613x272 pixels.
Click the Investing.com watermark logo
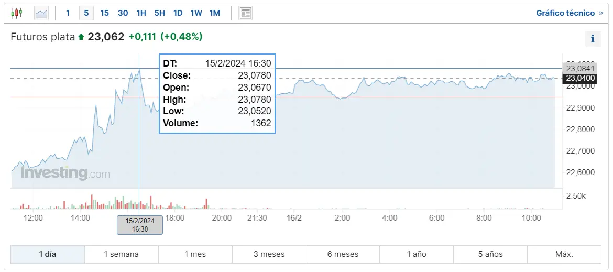pyautogui.click(x=65, y=173)
